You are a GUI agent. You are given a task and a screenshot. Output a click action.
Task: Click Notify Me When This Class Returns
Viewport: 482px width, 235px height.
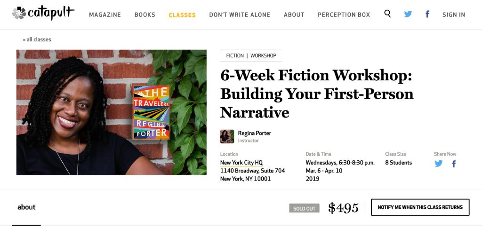(420, 207)
